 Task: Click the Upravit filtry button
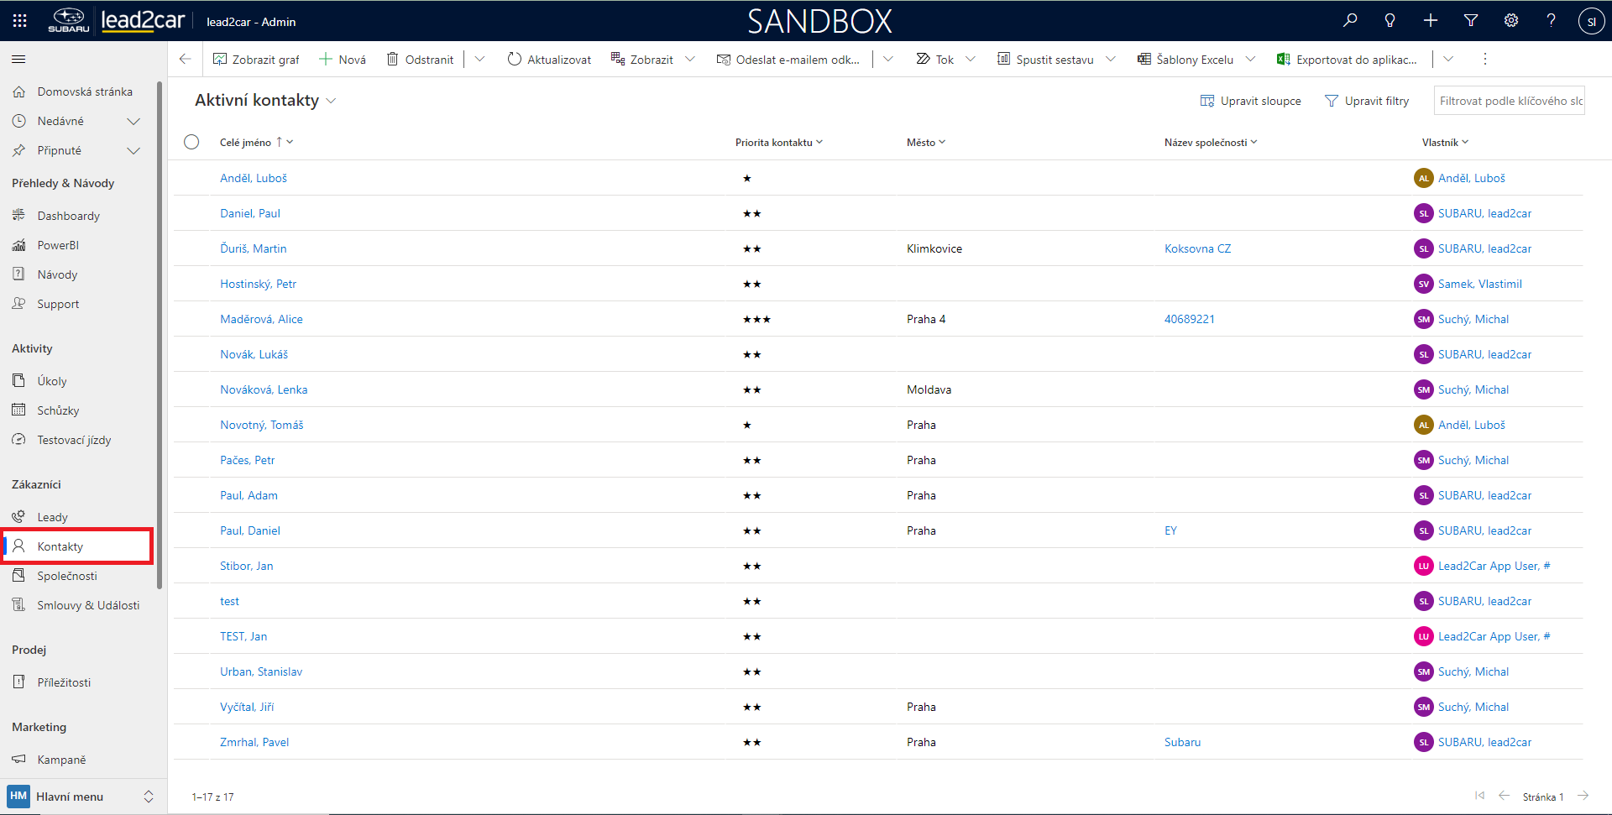click(1367, 101)
